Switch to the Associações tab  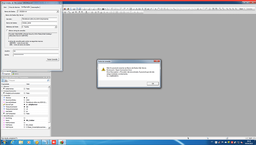[x=35, y=7]
